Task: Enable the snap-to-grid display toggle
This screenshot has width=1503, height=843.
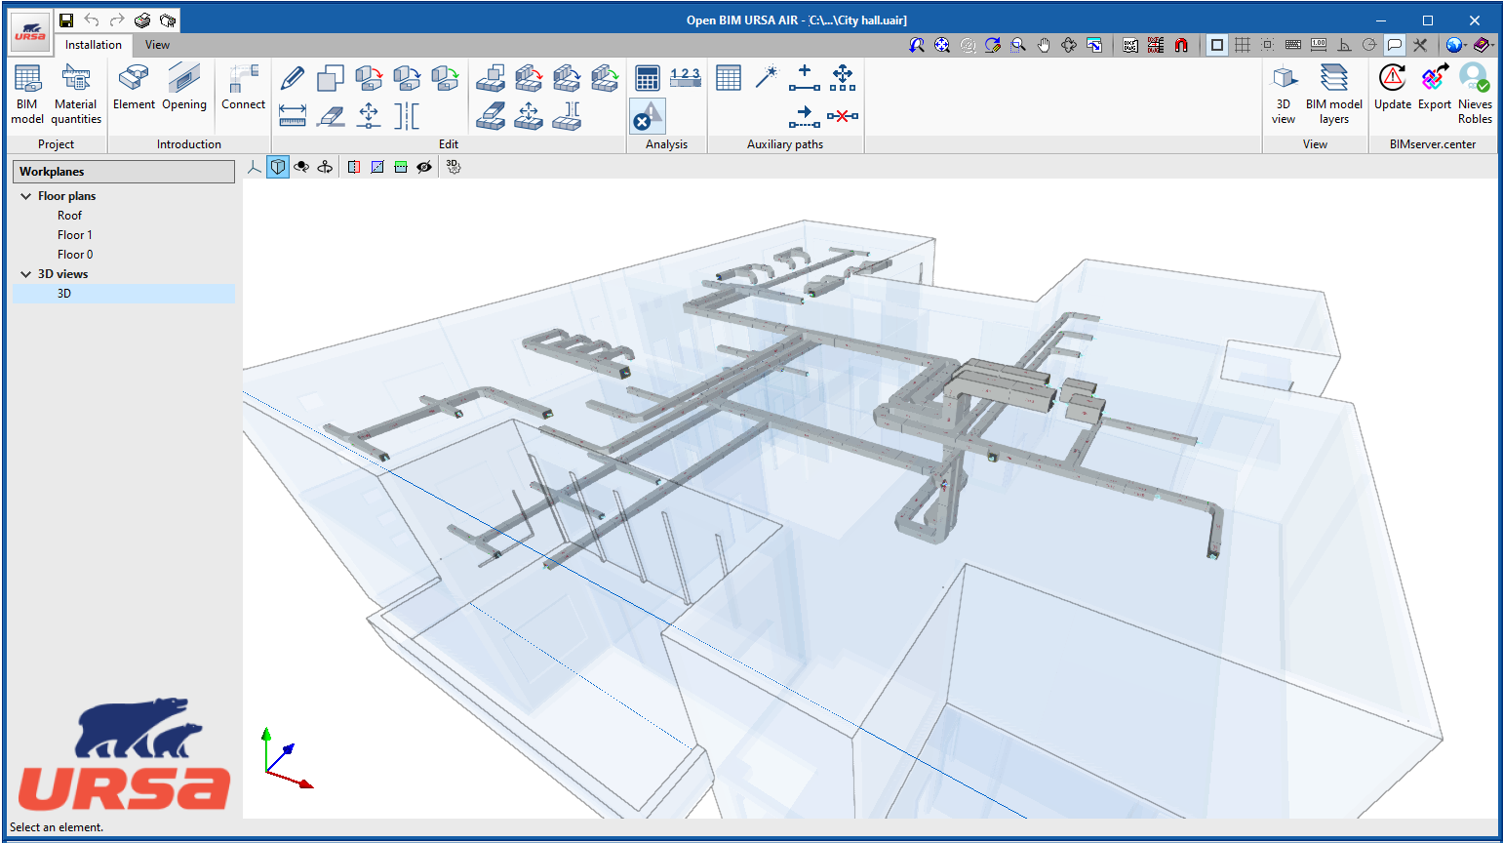Action: [1242, 45]
